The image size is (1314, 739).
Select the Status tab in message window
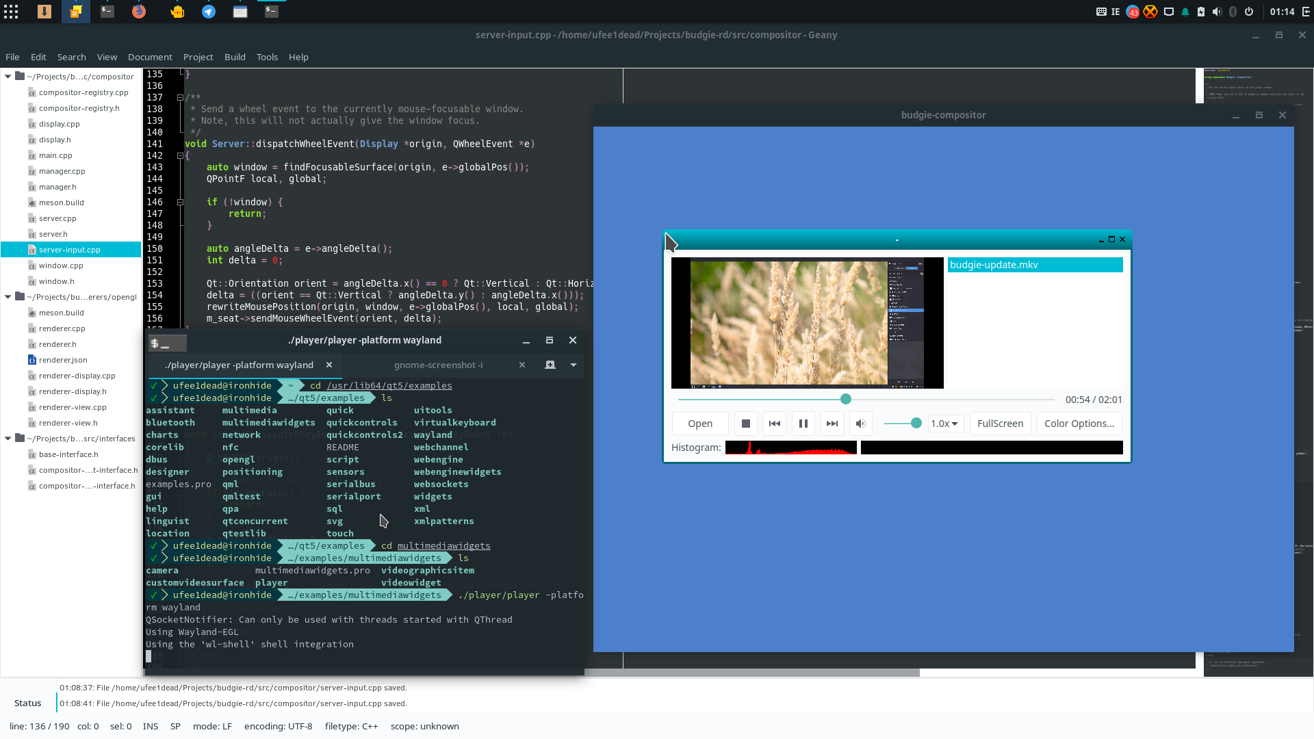tap(27, 703)
